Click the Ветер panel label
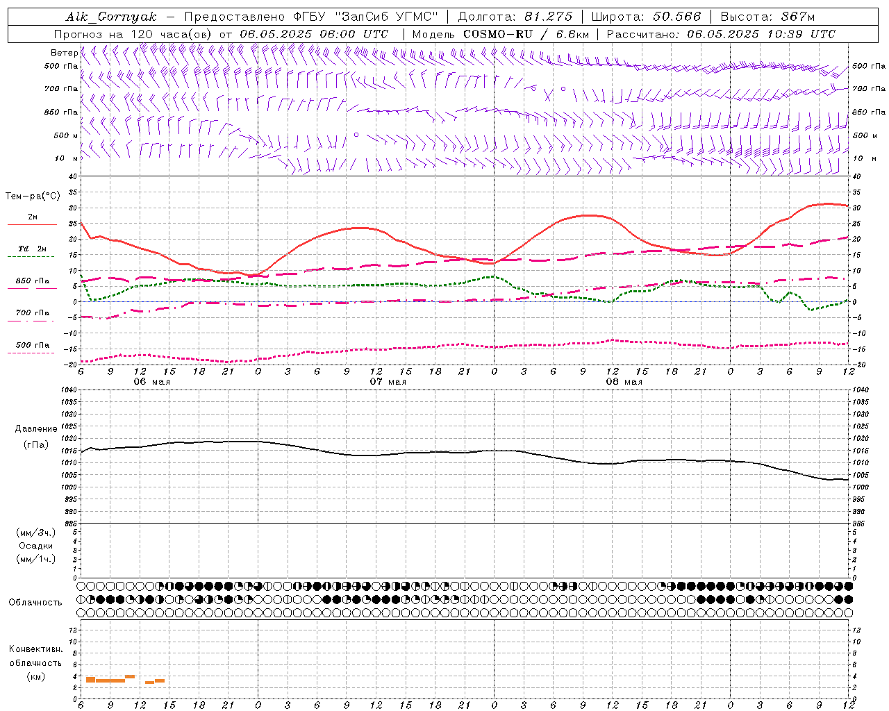The height and width of the screenshot is (711, 889). 64,53
